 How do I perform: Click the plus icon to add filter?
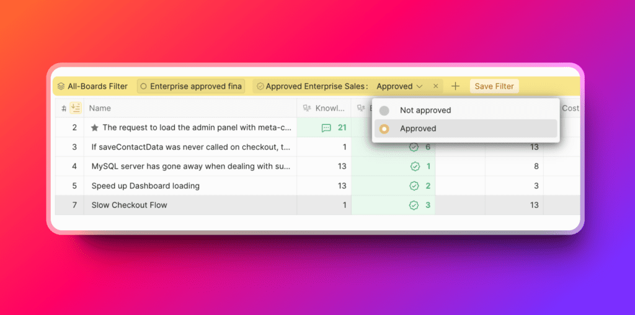click(x=455, y=87)
